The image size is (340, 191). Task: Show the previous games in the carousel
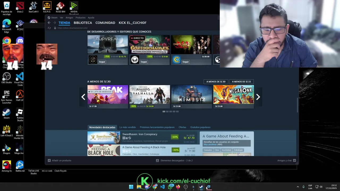coord(83,97)
